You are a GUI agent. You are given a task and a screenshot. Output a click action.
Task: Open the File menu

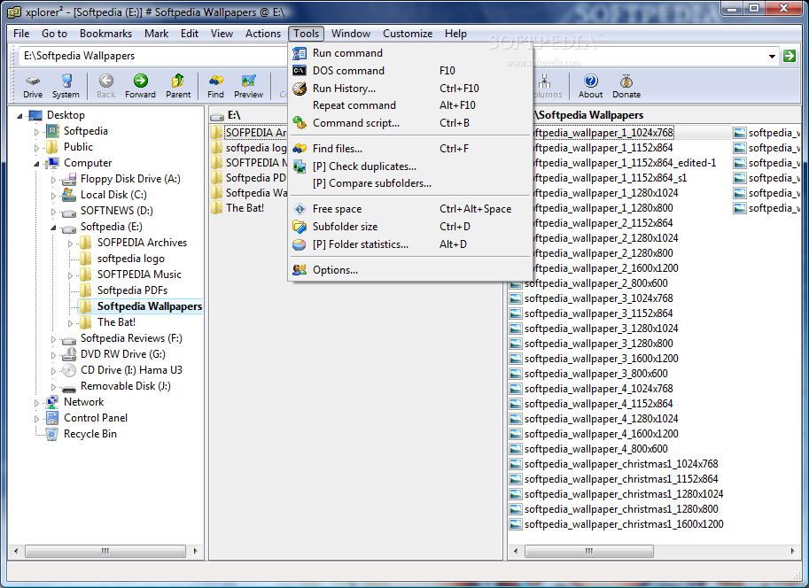point(21,34)
